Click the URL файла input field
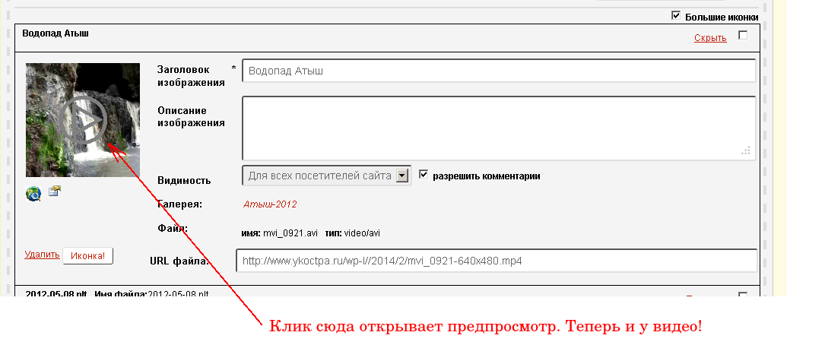 [x=496, y=261]
